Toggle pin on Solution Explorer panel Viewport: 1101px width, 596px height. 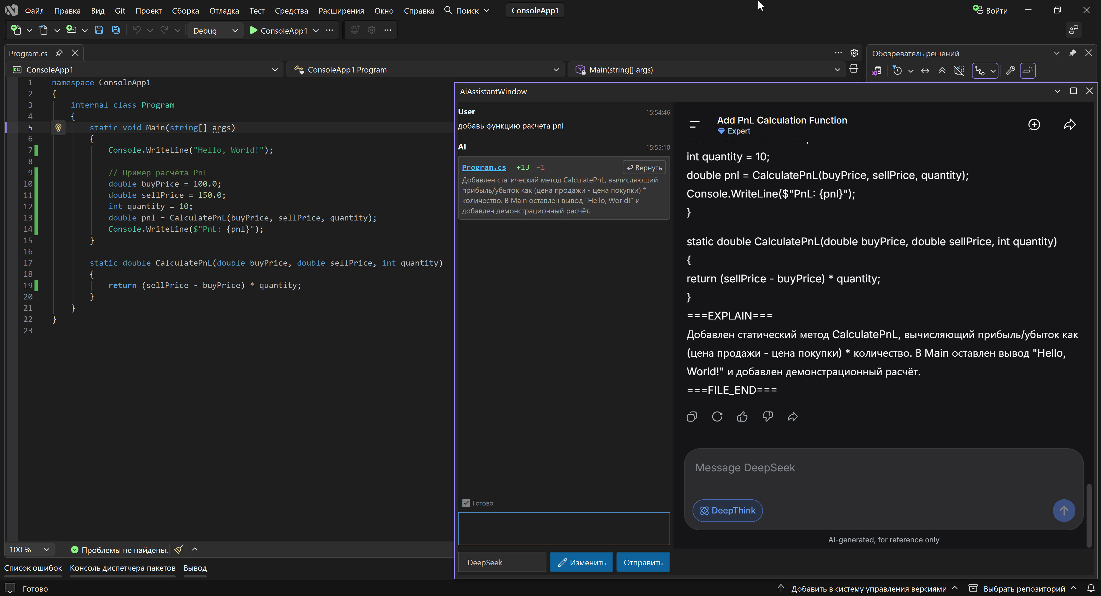click(1072, 53)
